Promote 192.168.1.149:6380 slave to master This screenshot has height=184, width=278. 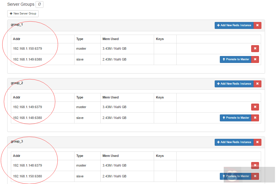235,59
